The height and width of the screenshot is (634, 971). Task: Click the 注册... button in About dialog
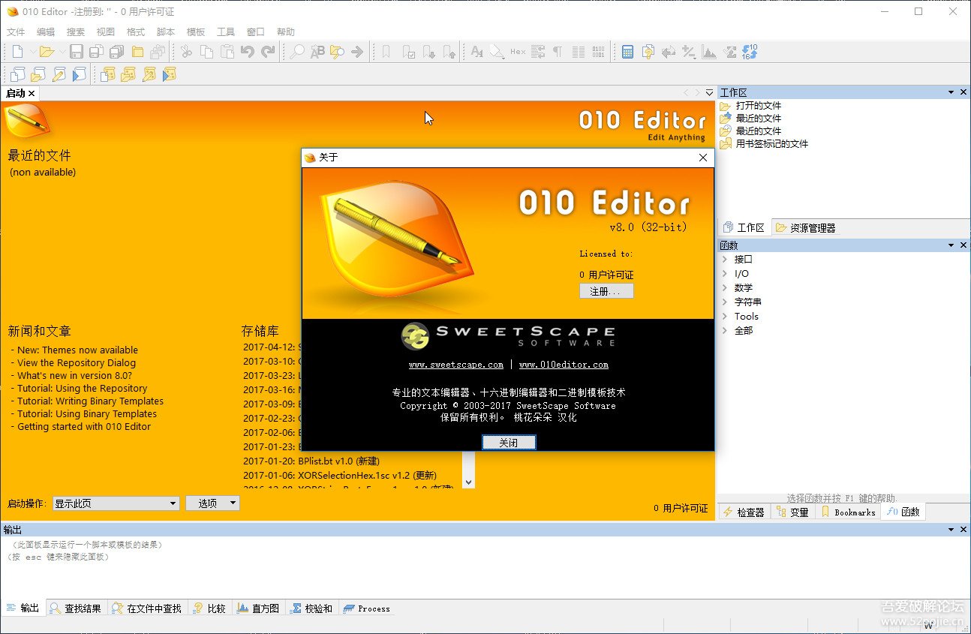(606, 291)
